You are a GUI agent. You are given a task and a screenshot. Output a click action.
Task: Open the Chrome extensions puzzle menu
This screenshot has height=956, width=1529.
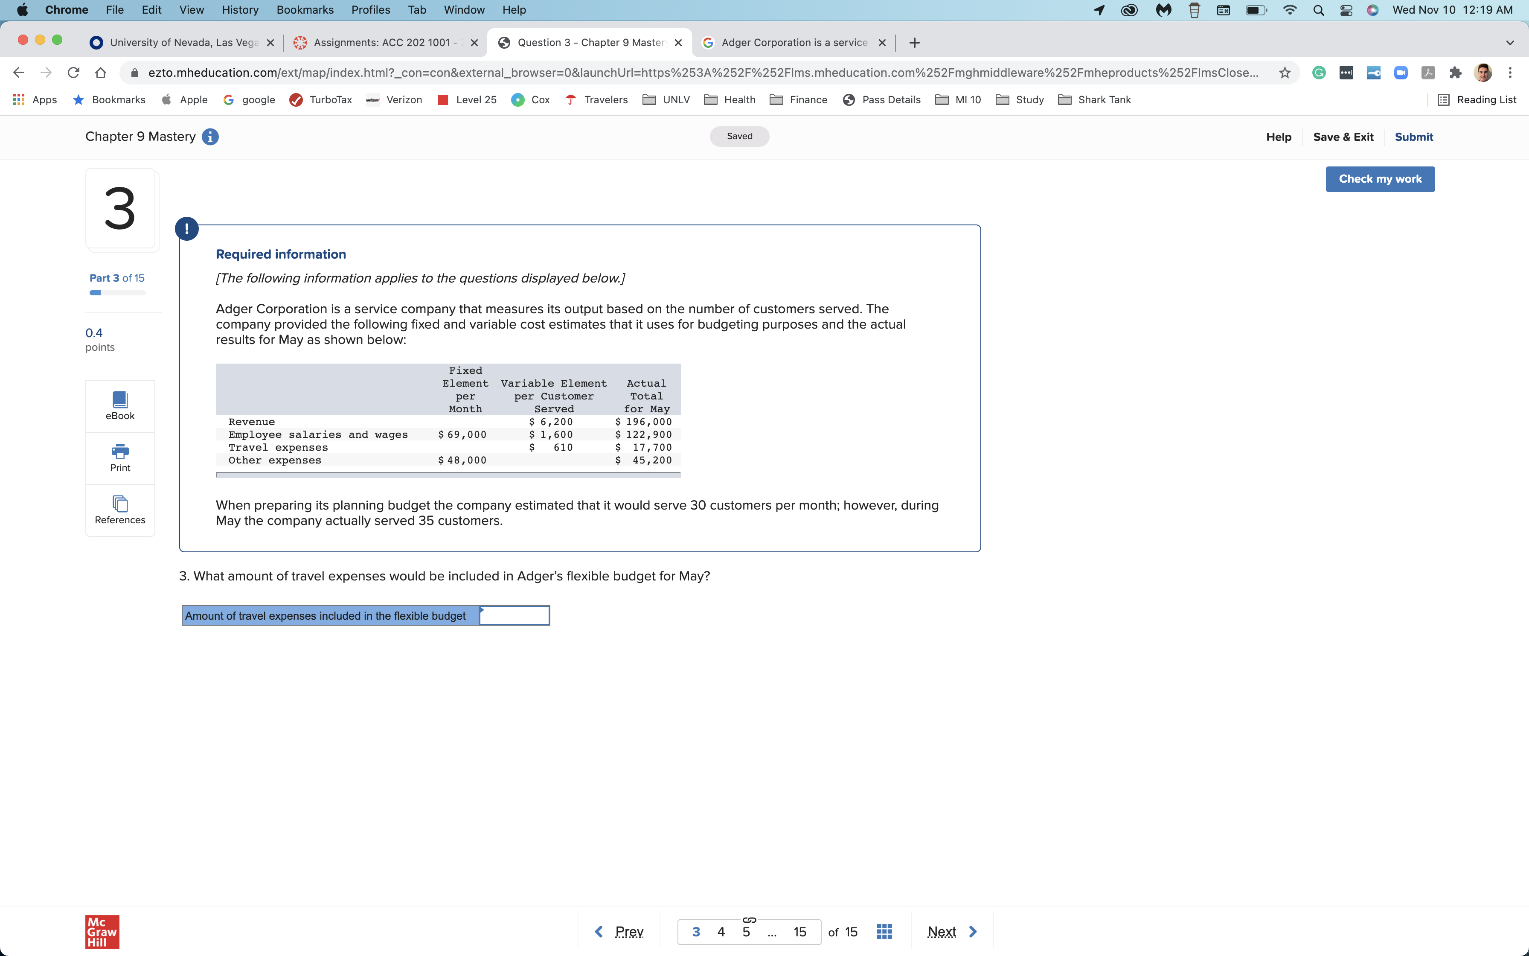click(1456, 73)
